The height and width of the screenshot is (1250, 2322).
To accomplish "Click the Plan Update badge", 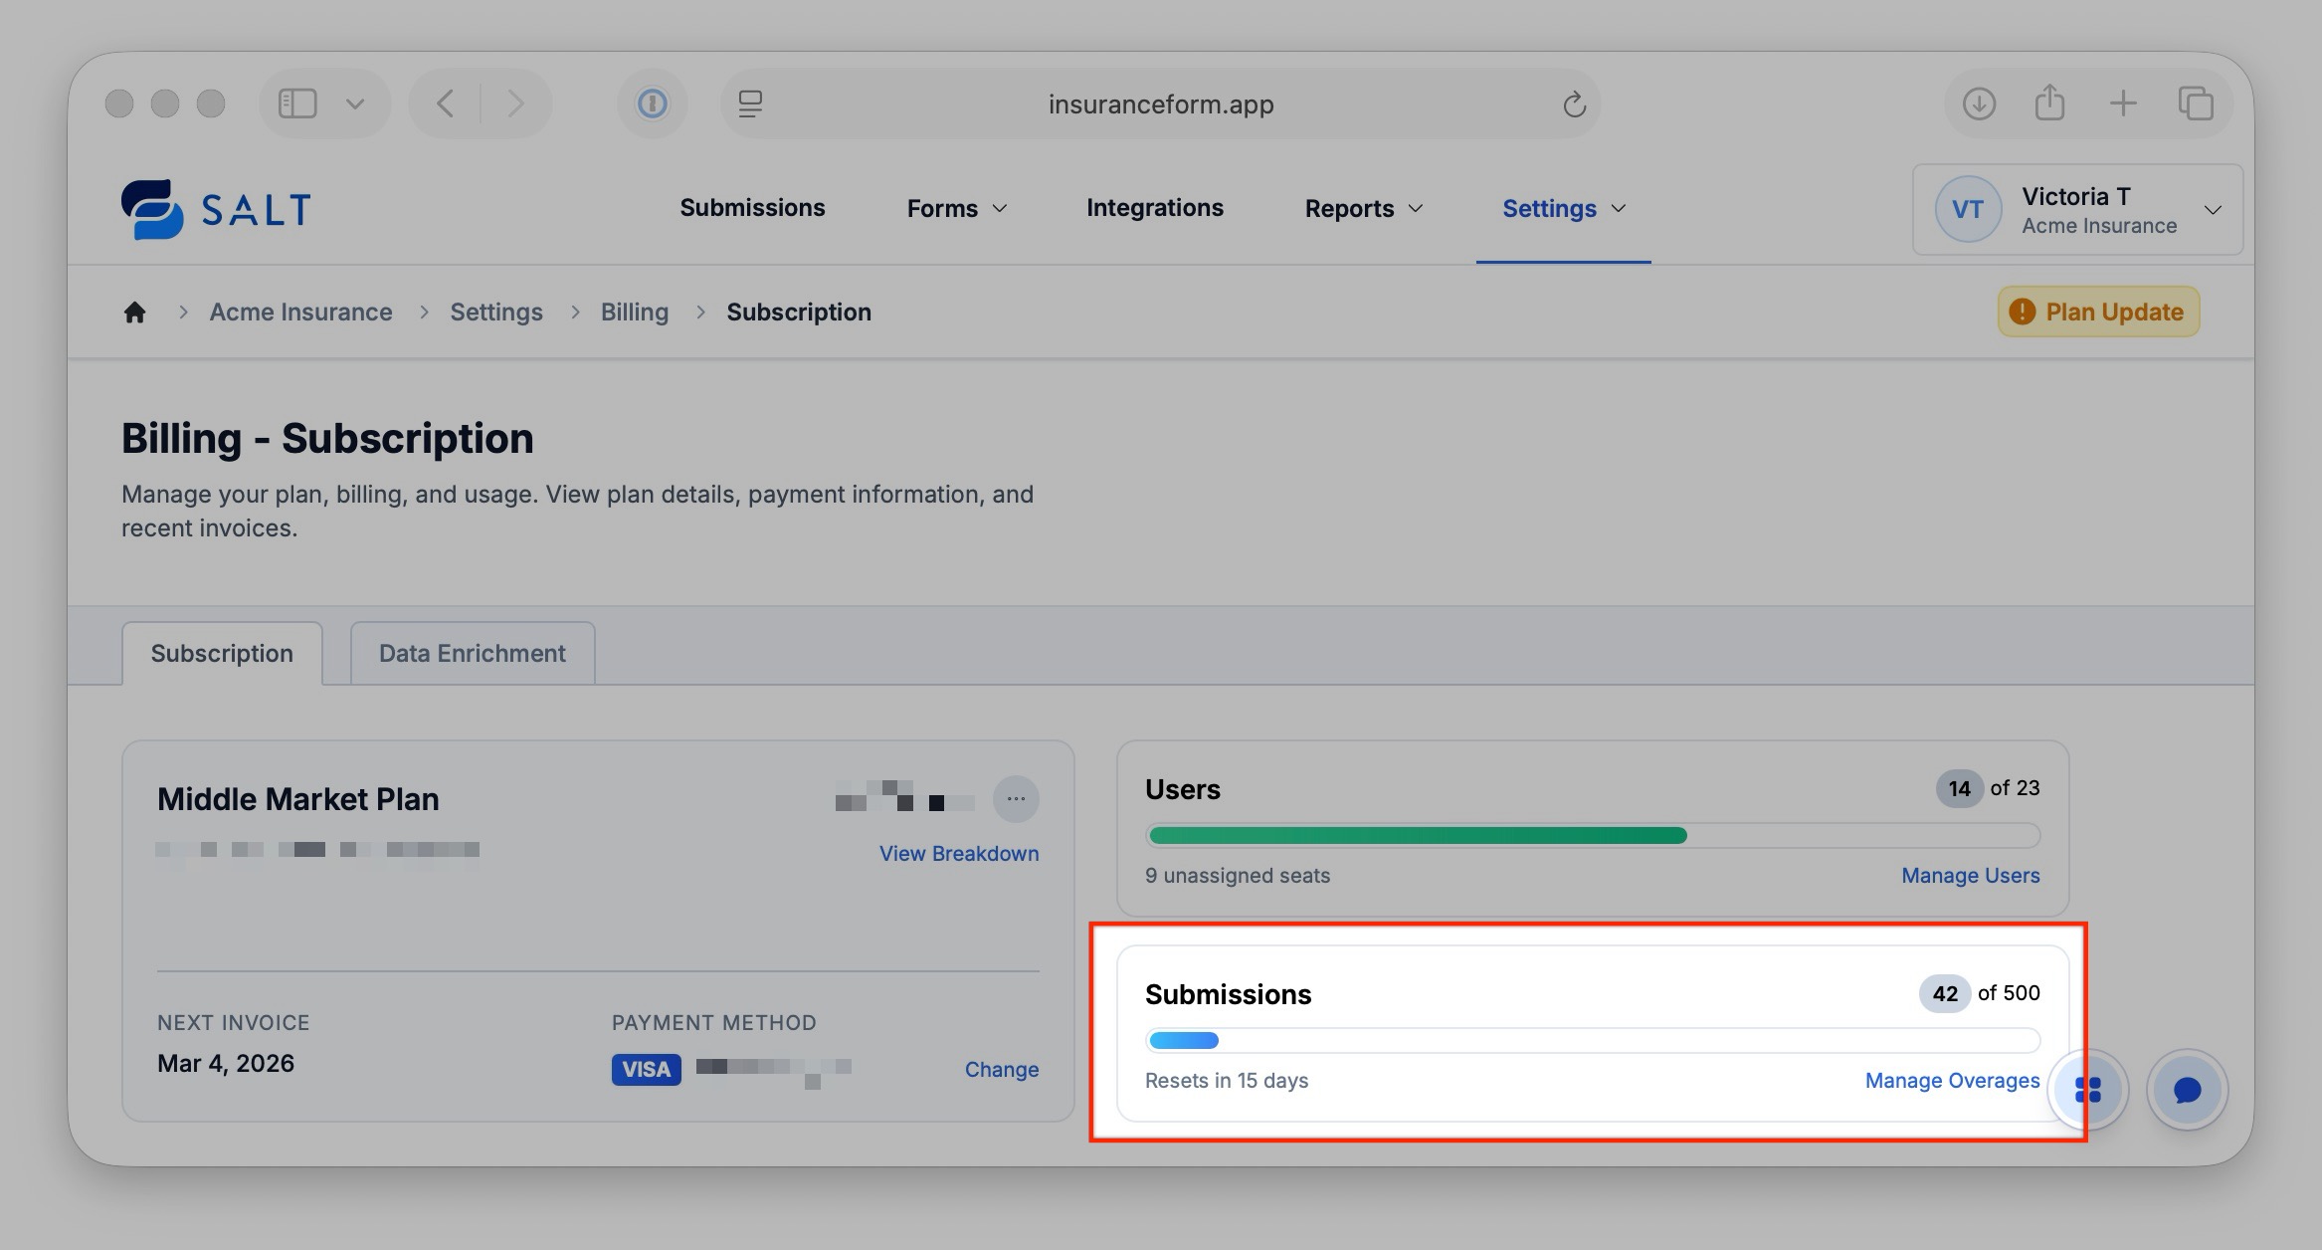I will [x=2098, y=312].
